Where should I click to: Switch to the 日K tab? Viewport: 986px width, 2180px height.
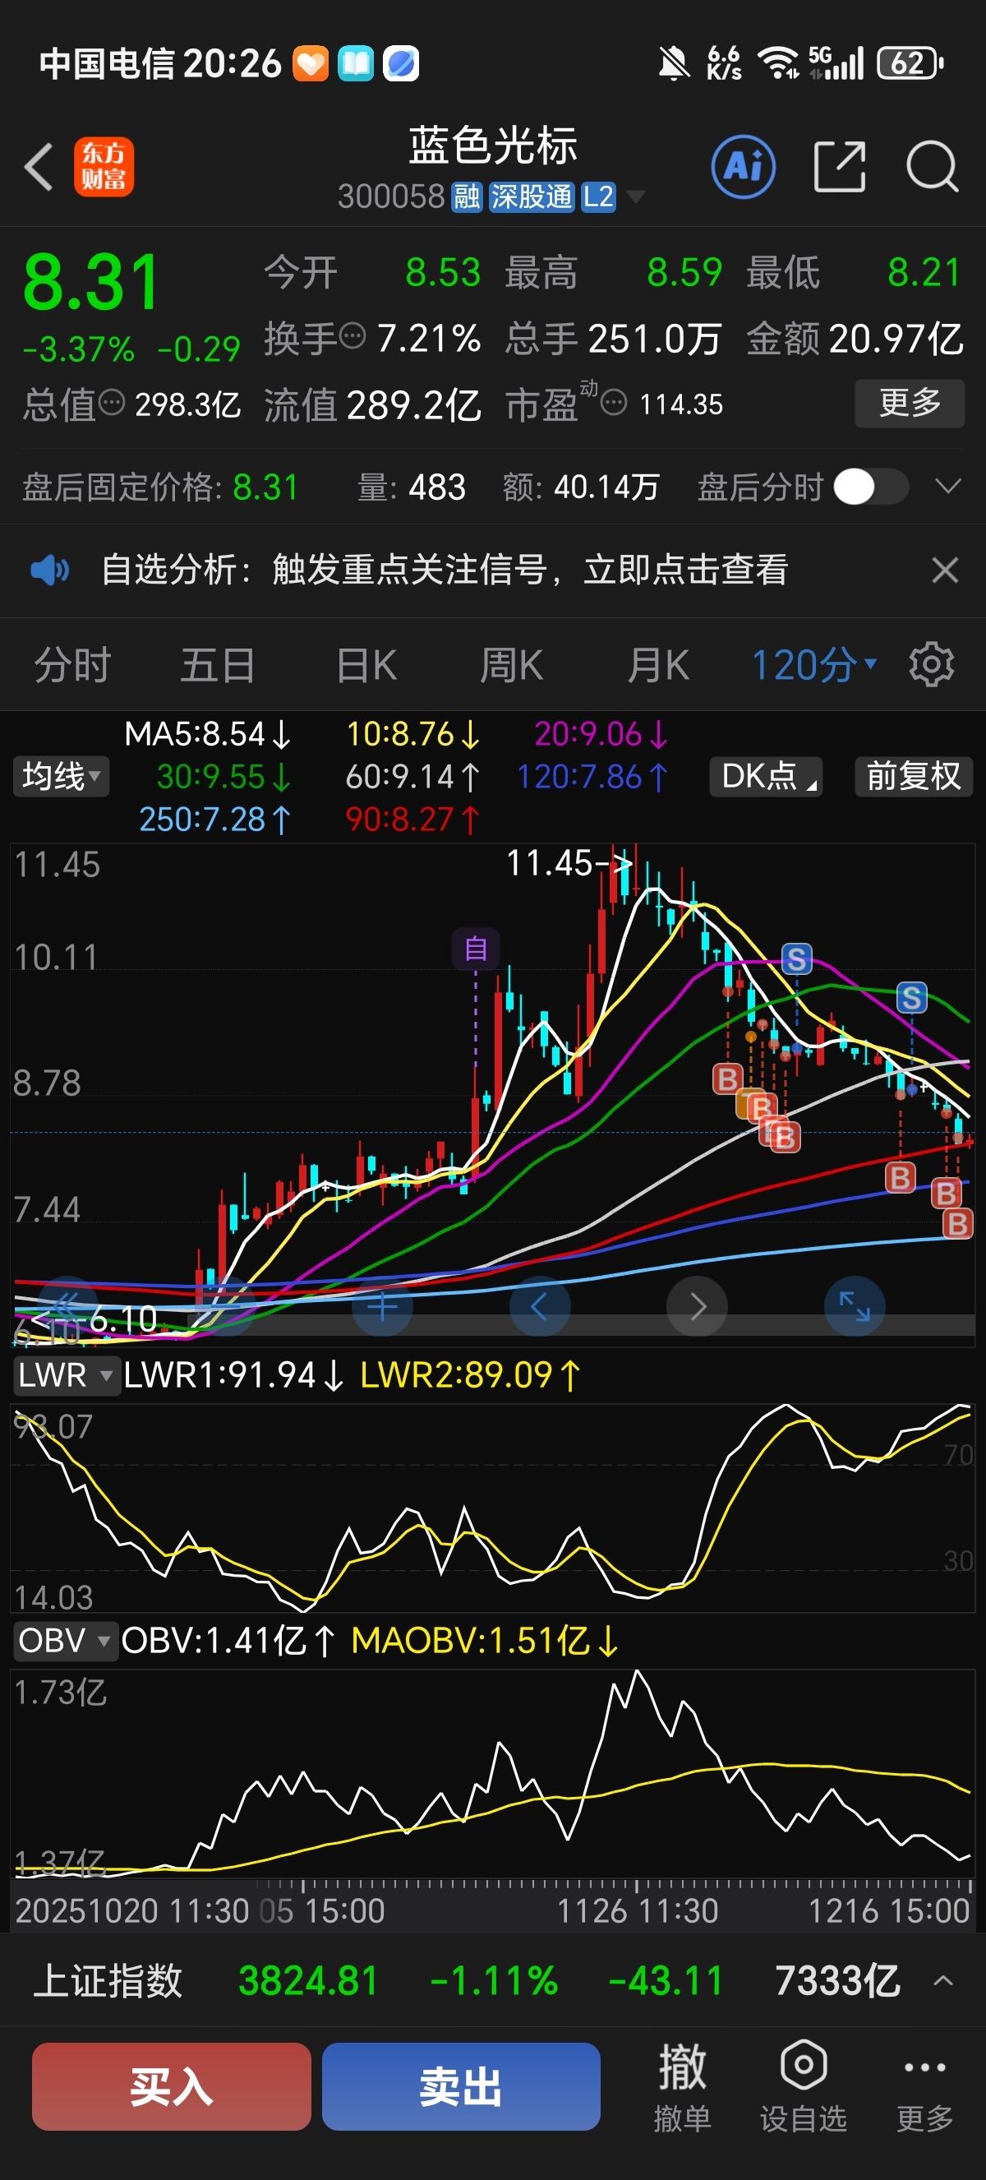(366, 665)
